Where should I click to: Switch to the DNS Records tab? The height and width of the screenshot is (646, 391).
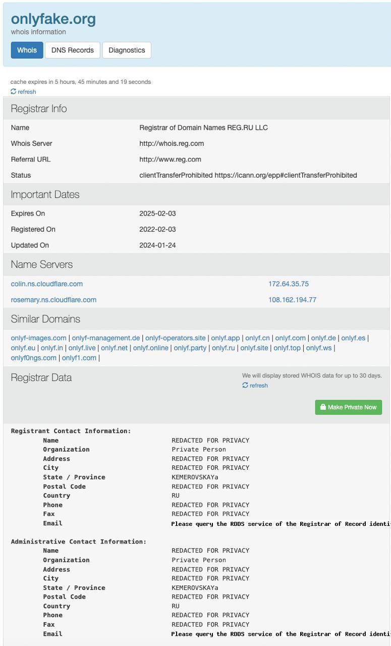73,50
